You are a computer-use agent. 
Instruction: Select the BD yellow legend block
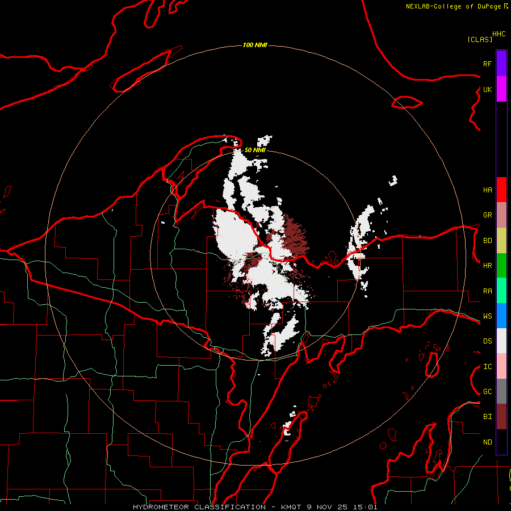tap(501, 240)
